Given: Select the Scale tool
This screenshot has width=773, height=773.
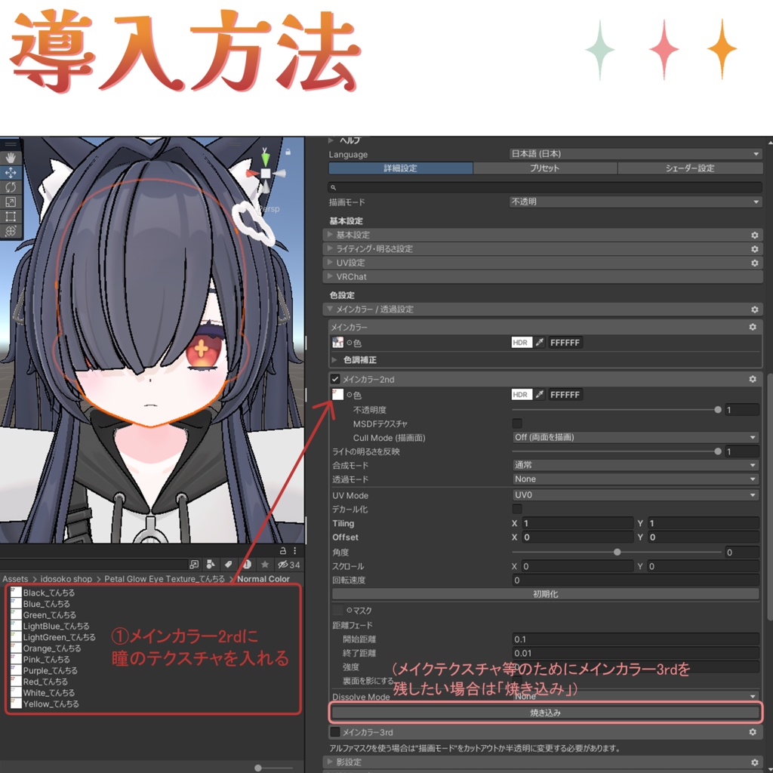Looking at the screenshot, I should tap(11, 202).
